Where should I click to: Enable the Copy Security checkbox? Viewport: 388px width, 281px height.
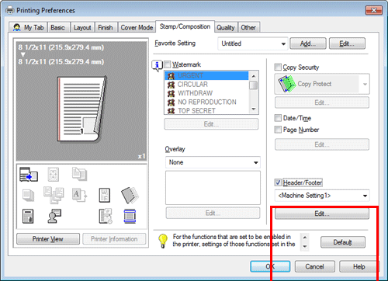pyautogui.click(x=278, y=67)
